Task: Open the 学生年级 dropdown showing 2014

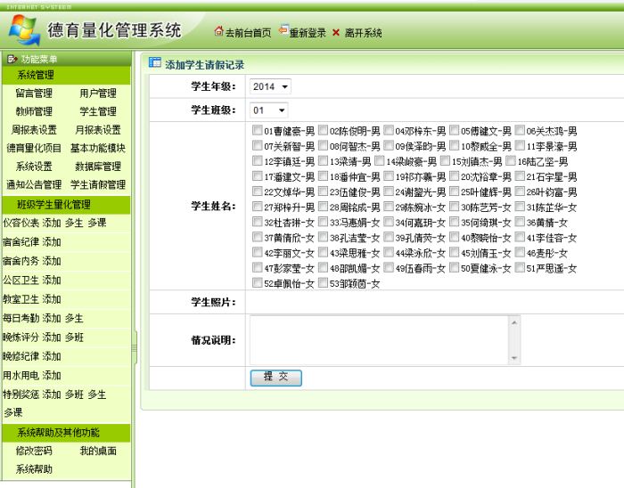Action: [271, 87]
